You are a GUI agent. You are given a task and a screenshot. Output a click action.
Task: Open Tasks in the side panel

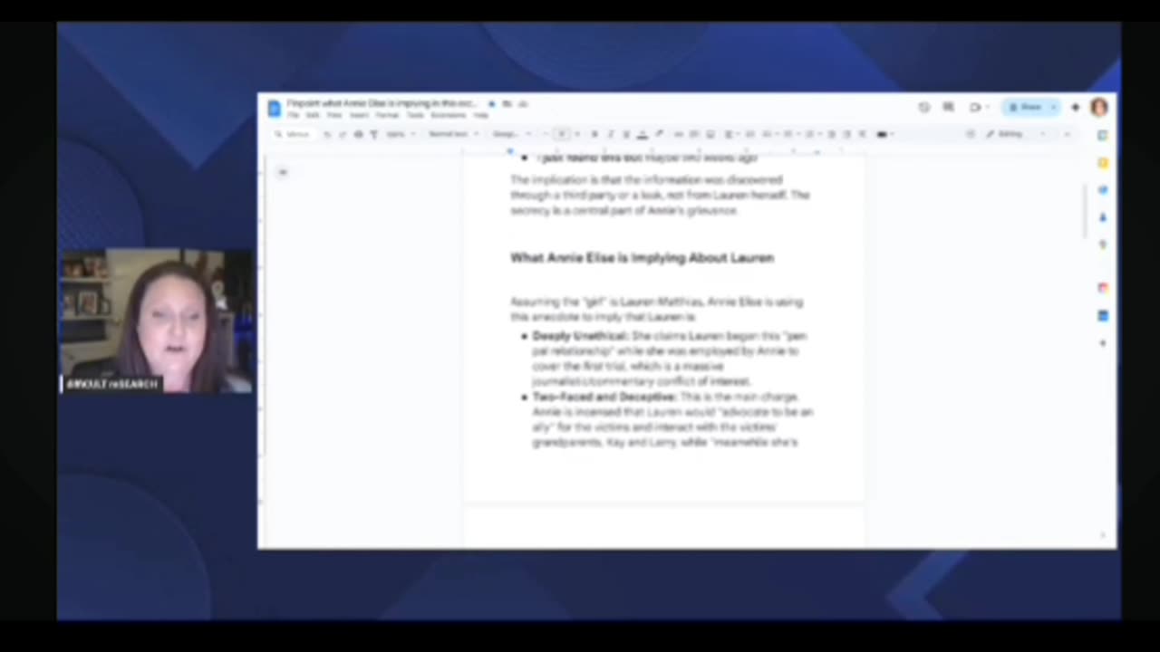(x=1102, y=190)
